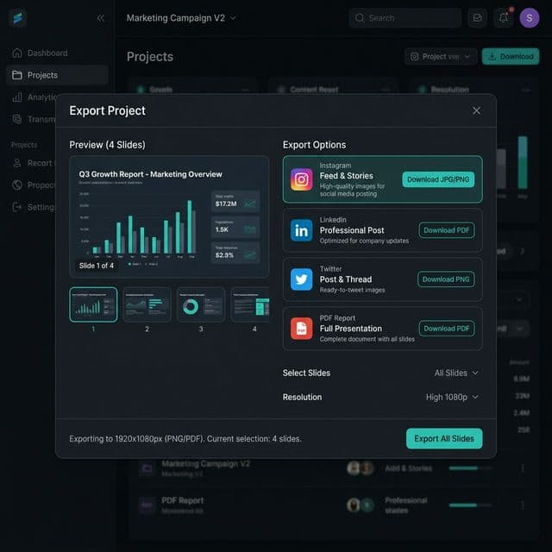Click the Dashboard home icon
The height and width of the screenshot is (552, 552).
(17, 53)
